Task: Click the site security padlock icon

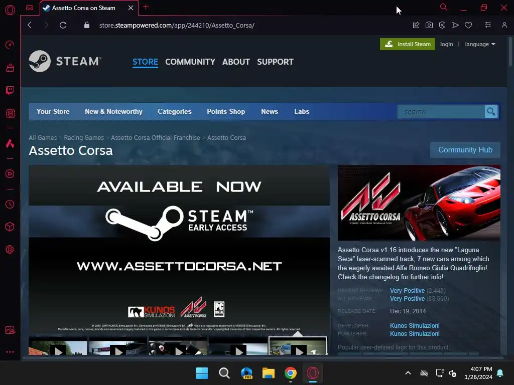Action: (87, 25)
